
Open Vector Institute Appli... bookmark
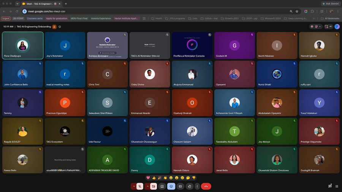[x=126, y=19]
